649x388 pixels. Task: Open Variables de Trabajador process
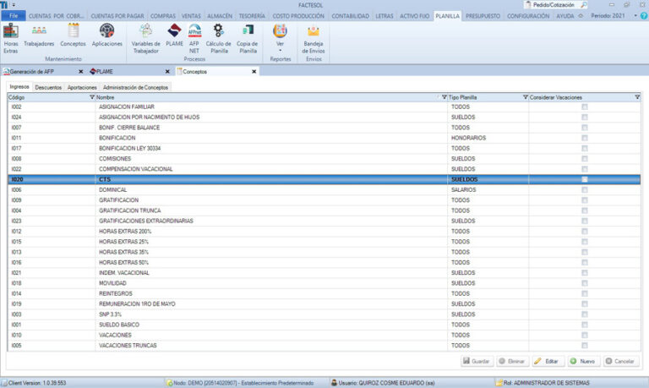pyautogui.click(x=145, y=37)
